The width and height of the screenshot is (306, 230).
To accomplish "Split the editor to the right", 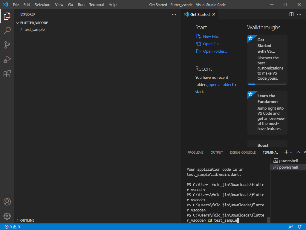I will [x=291, y=14].
